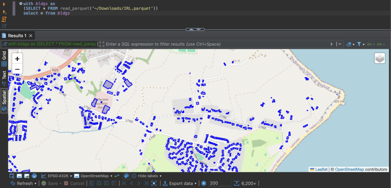The image size is (391, 188).
Task: Click the fetch size field showing 200
Action: click(220, 183)
